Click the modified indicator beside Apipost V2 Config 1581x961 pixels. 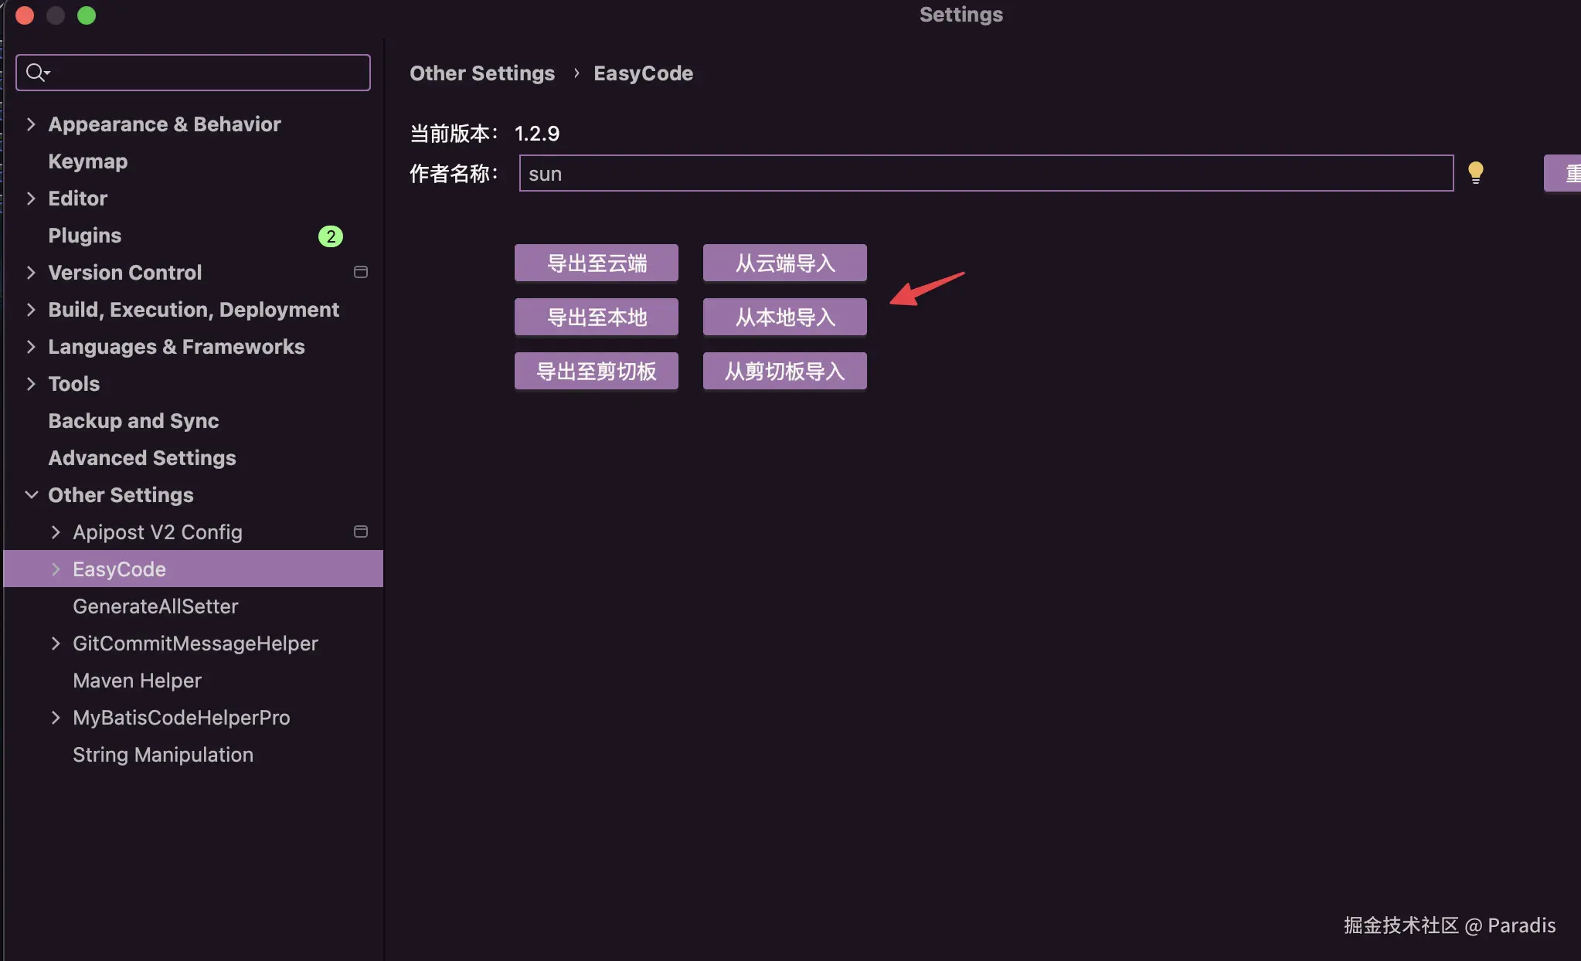(360, 531)
